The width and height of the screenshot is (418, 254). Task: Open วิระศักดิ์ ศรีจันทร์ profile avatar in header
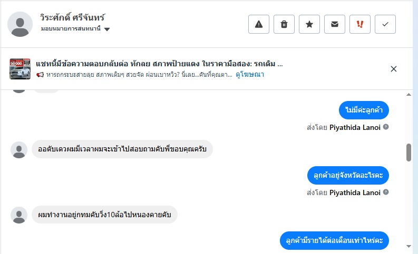pos(20,24)
